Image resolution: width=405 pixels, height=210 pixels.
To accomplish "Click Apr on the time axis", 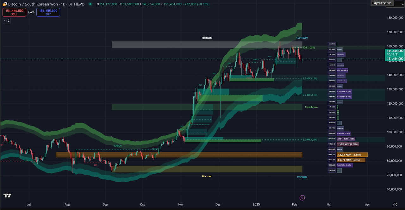I will (x=367, y=205).
